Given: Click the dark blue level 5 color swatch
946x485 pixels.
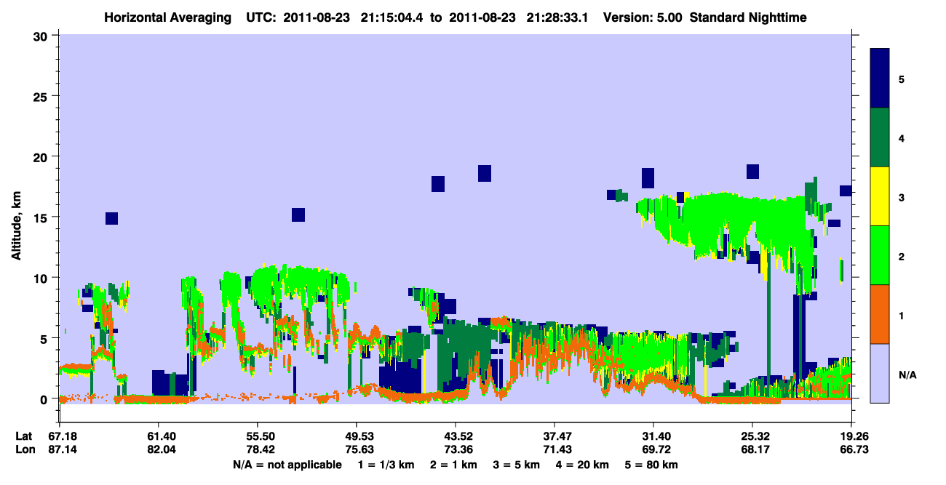Looking at the screenshot, I should pos(880,78).
